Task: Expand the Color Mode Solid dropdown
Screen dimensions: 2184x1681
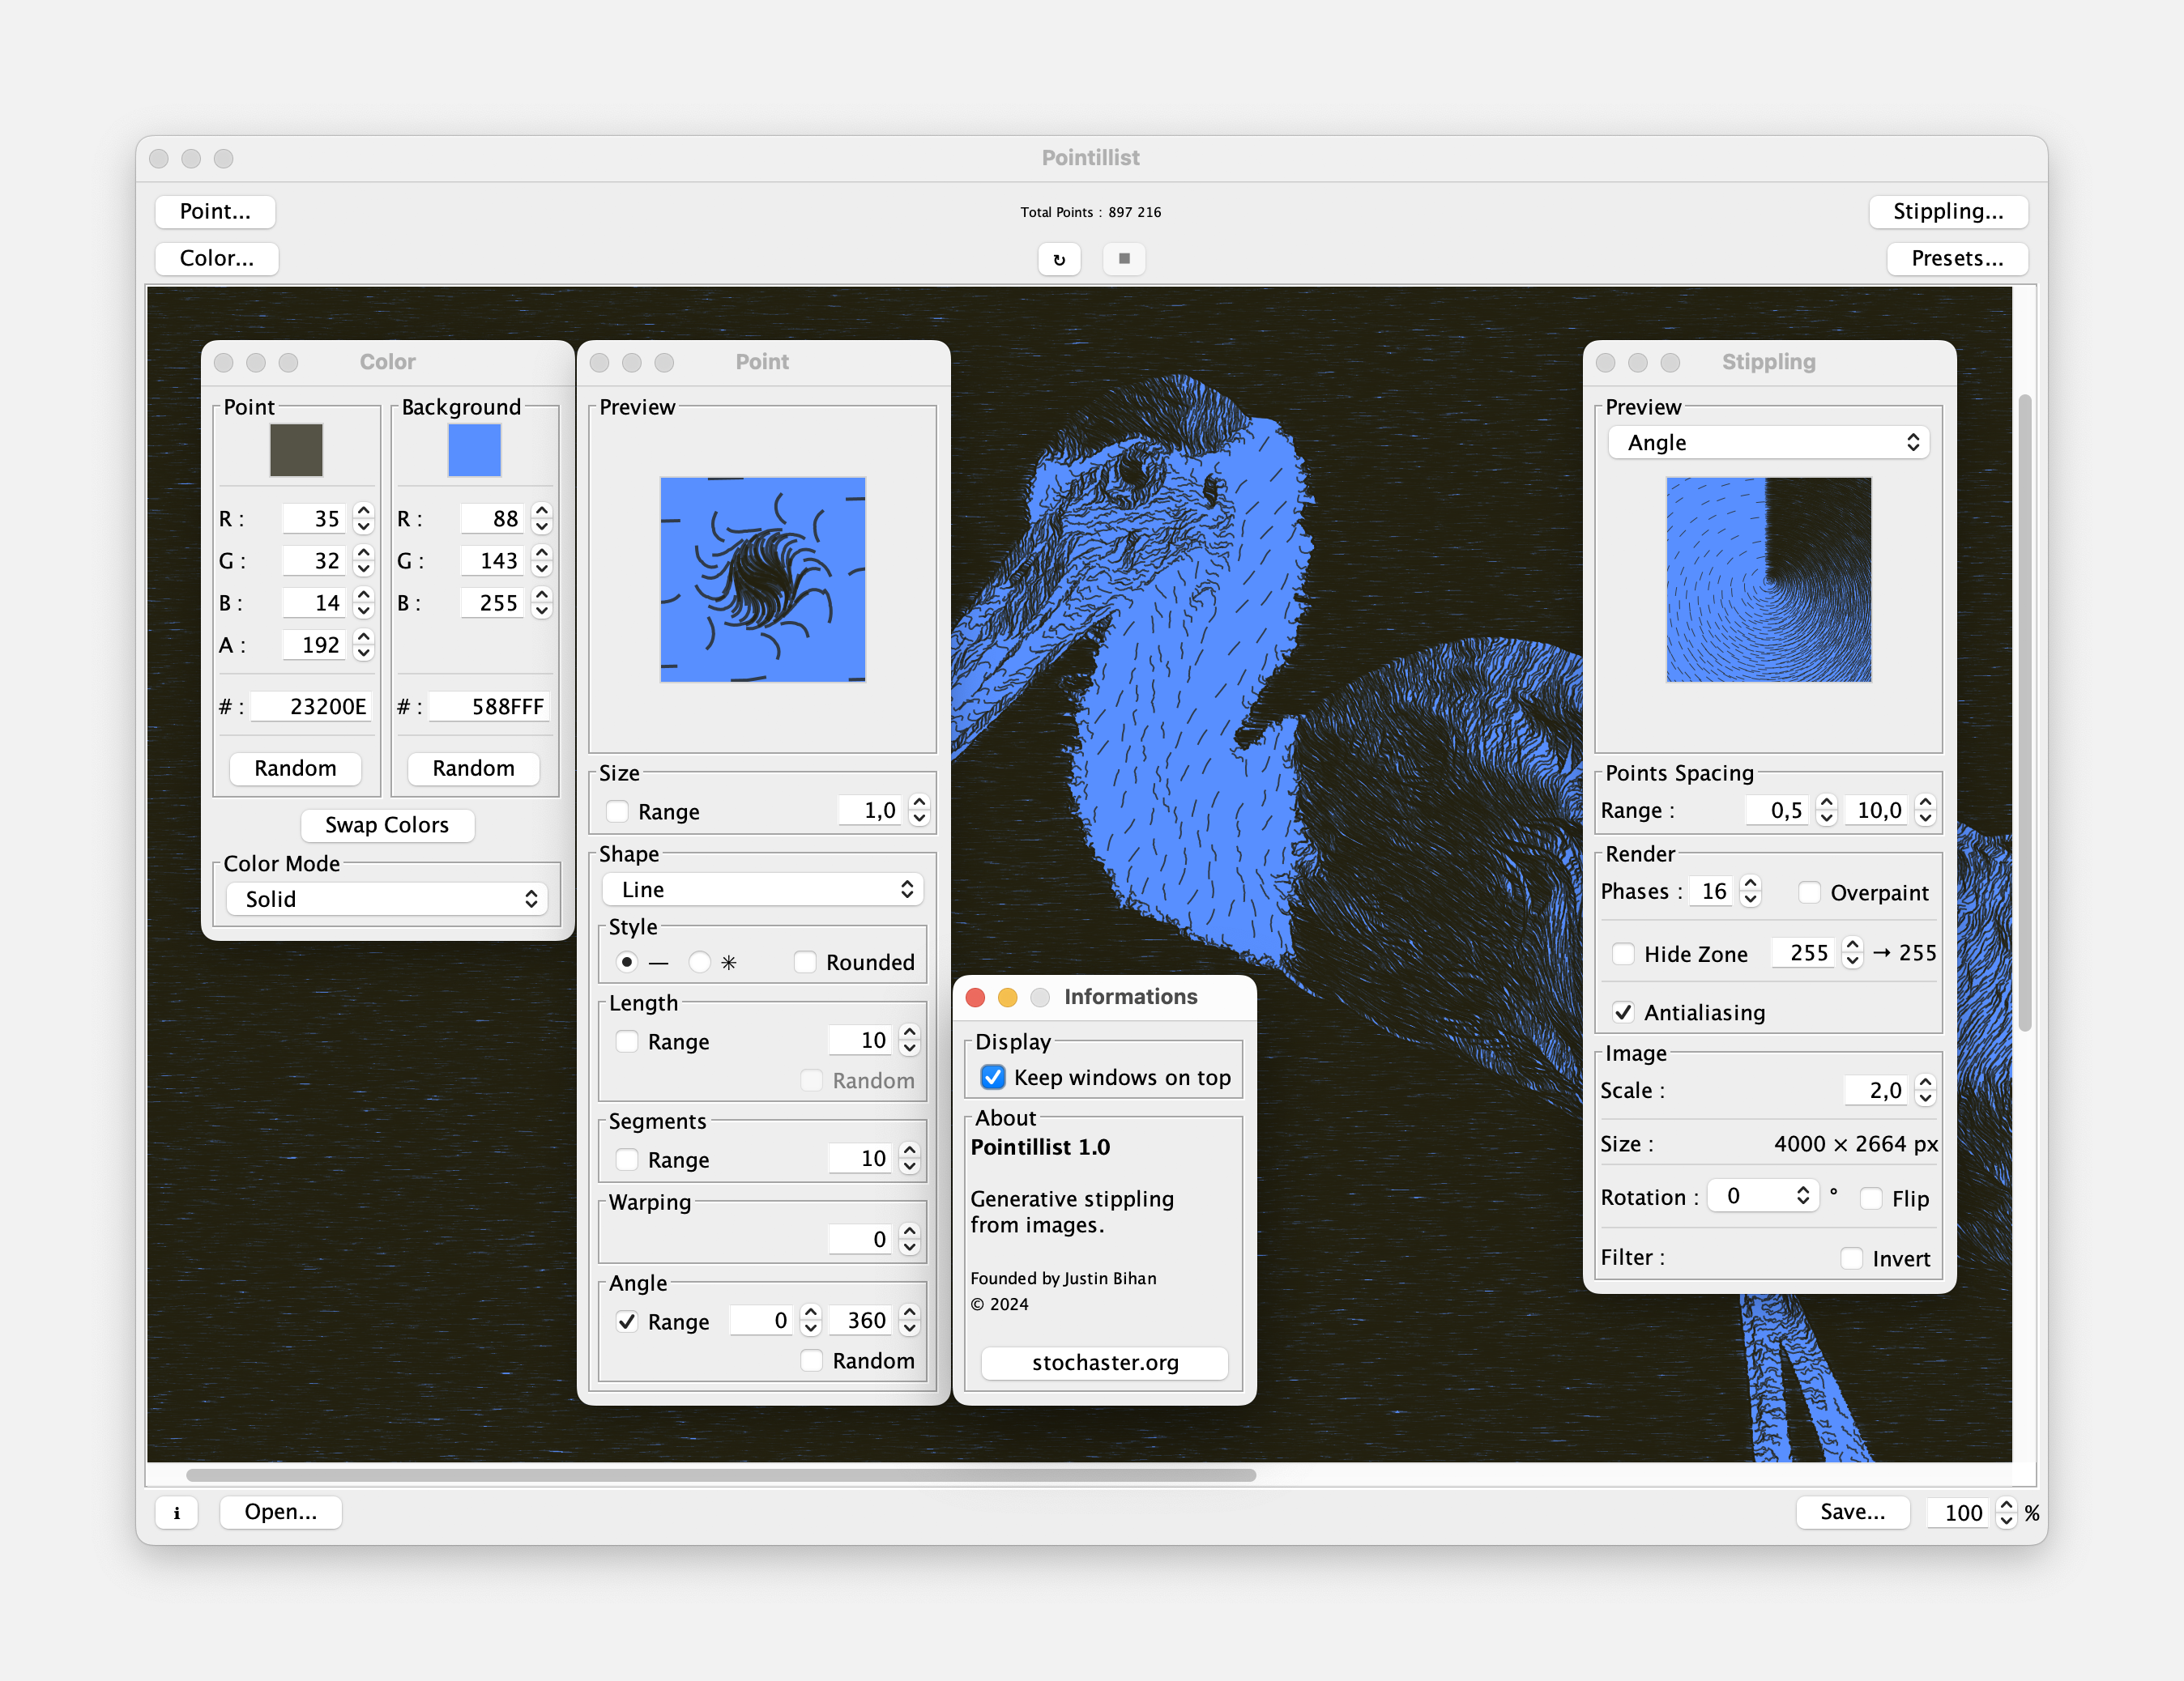Action: coord(387,899)
